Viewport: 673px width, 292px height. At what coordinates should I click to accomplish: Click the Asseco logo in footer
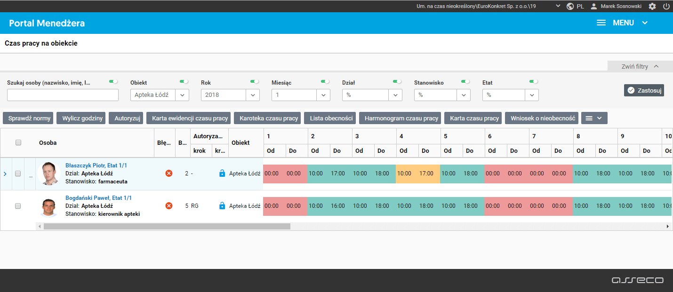638,280
